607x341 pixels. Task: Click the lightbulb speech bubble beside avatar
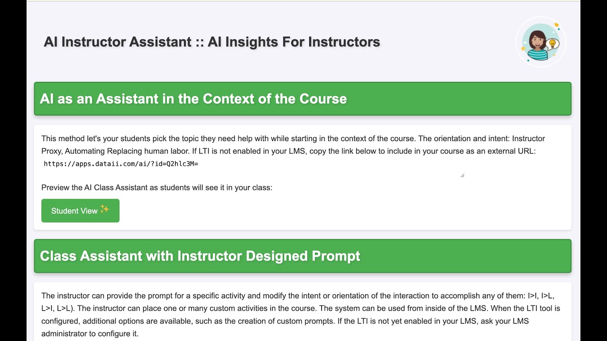tap(551, 44)
